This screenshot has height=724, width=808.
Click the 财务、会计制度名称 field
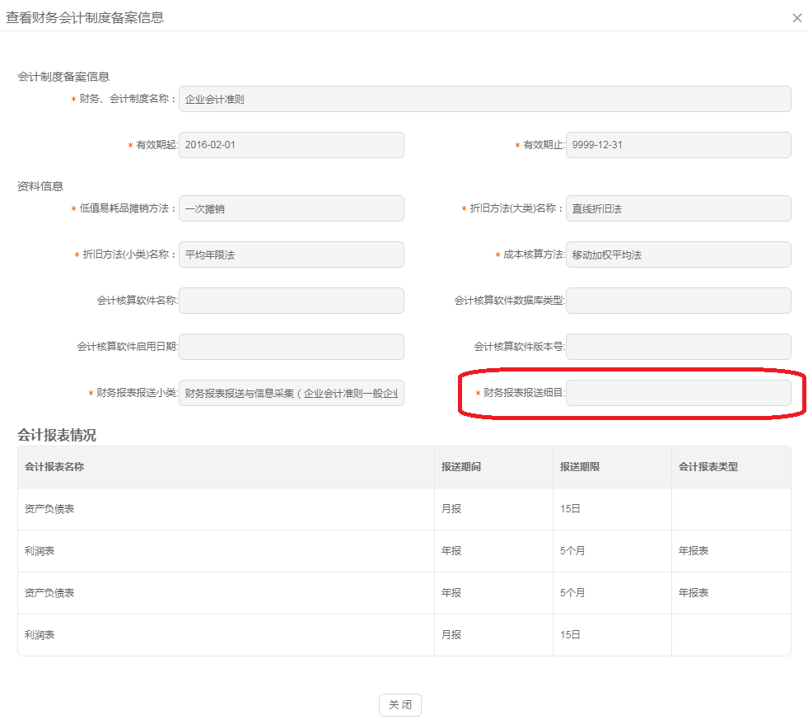(x=484, y=99)
